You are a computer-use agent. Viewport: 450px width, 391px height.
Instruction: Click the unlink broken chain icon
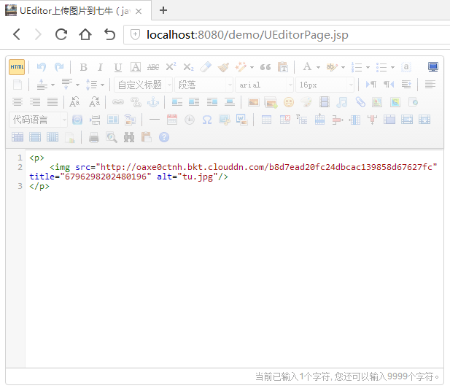tap(136, 102)
